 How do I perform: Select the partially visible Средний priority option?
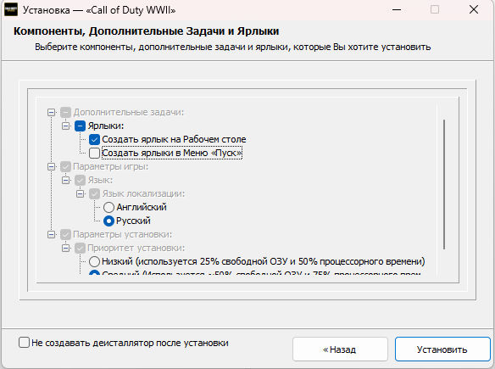click(x=94, y=273)
